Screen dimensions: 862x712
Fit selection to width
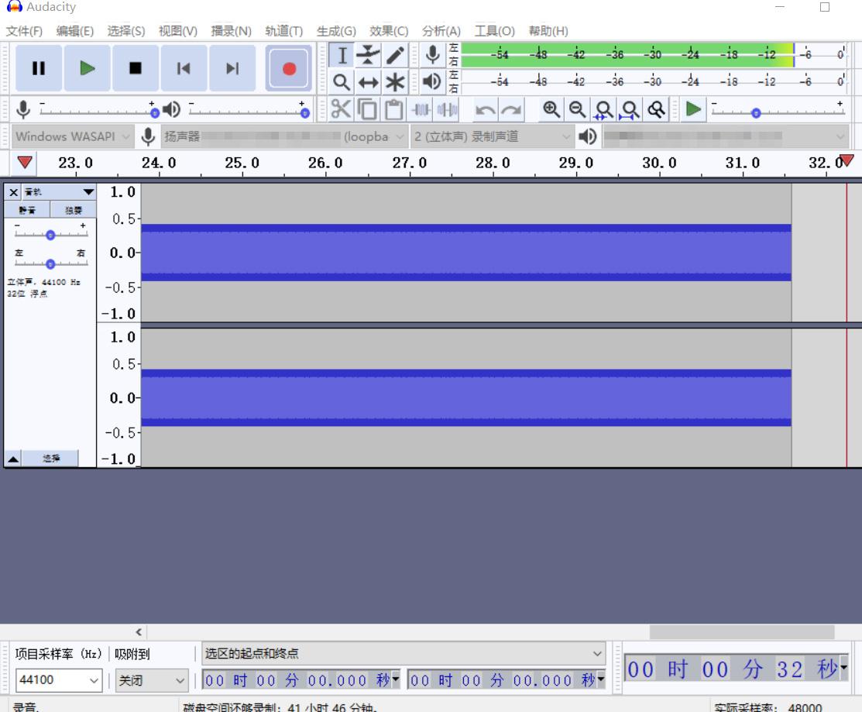pyautogui.click(x=603, y=109)
